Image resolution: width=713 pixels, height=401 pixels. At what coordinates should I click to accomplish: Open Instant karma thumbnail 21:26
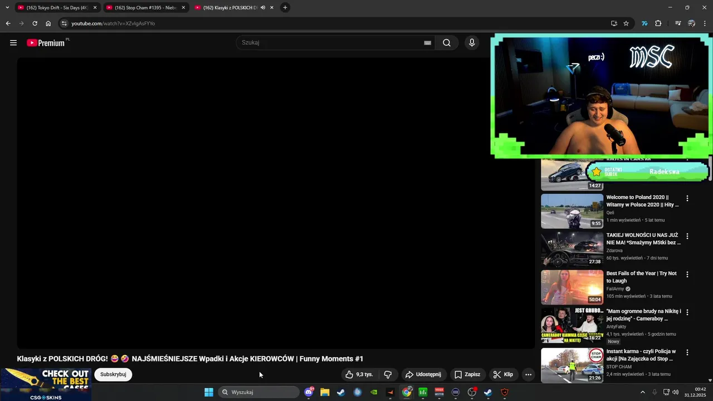[x=572, y=365]
